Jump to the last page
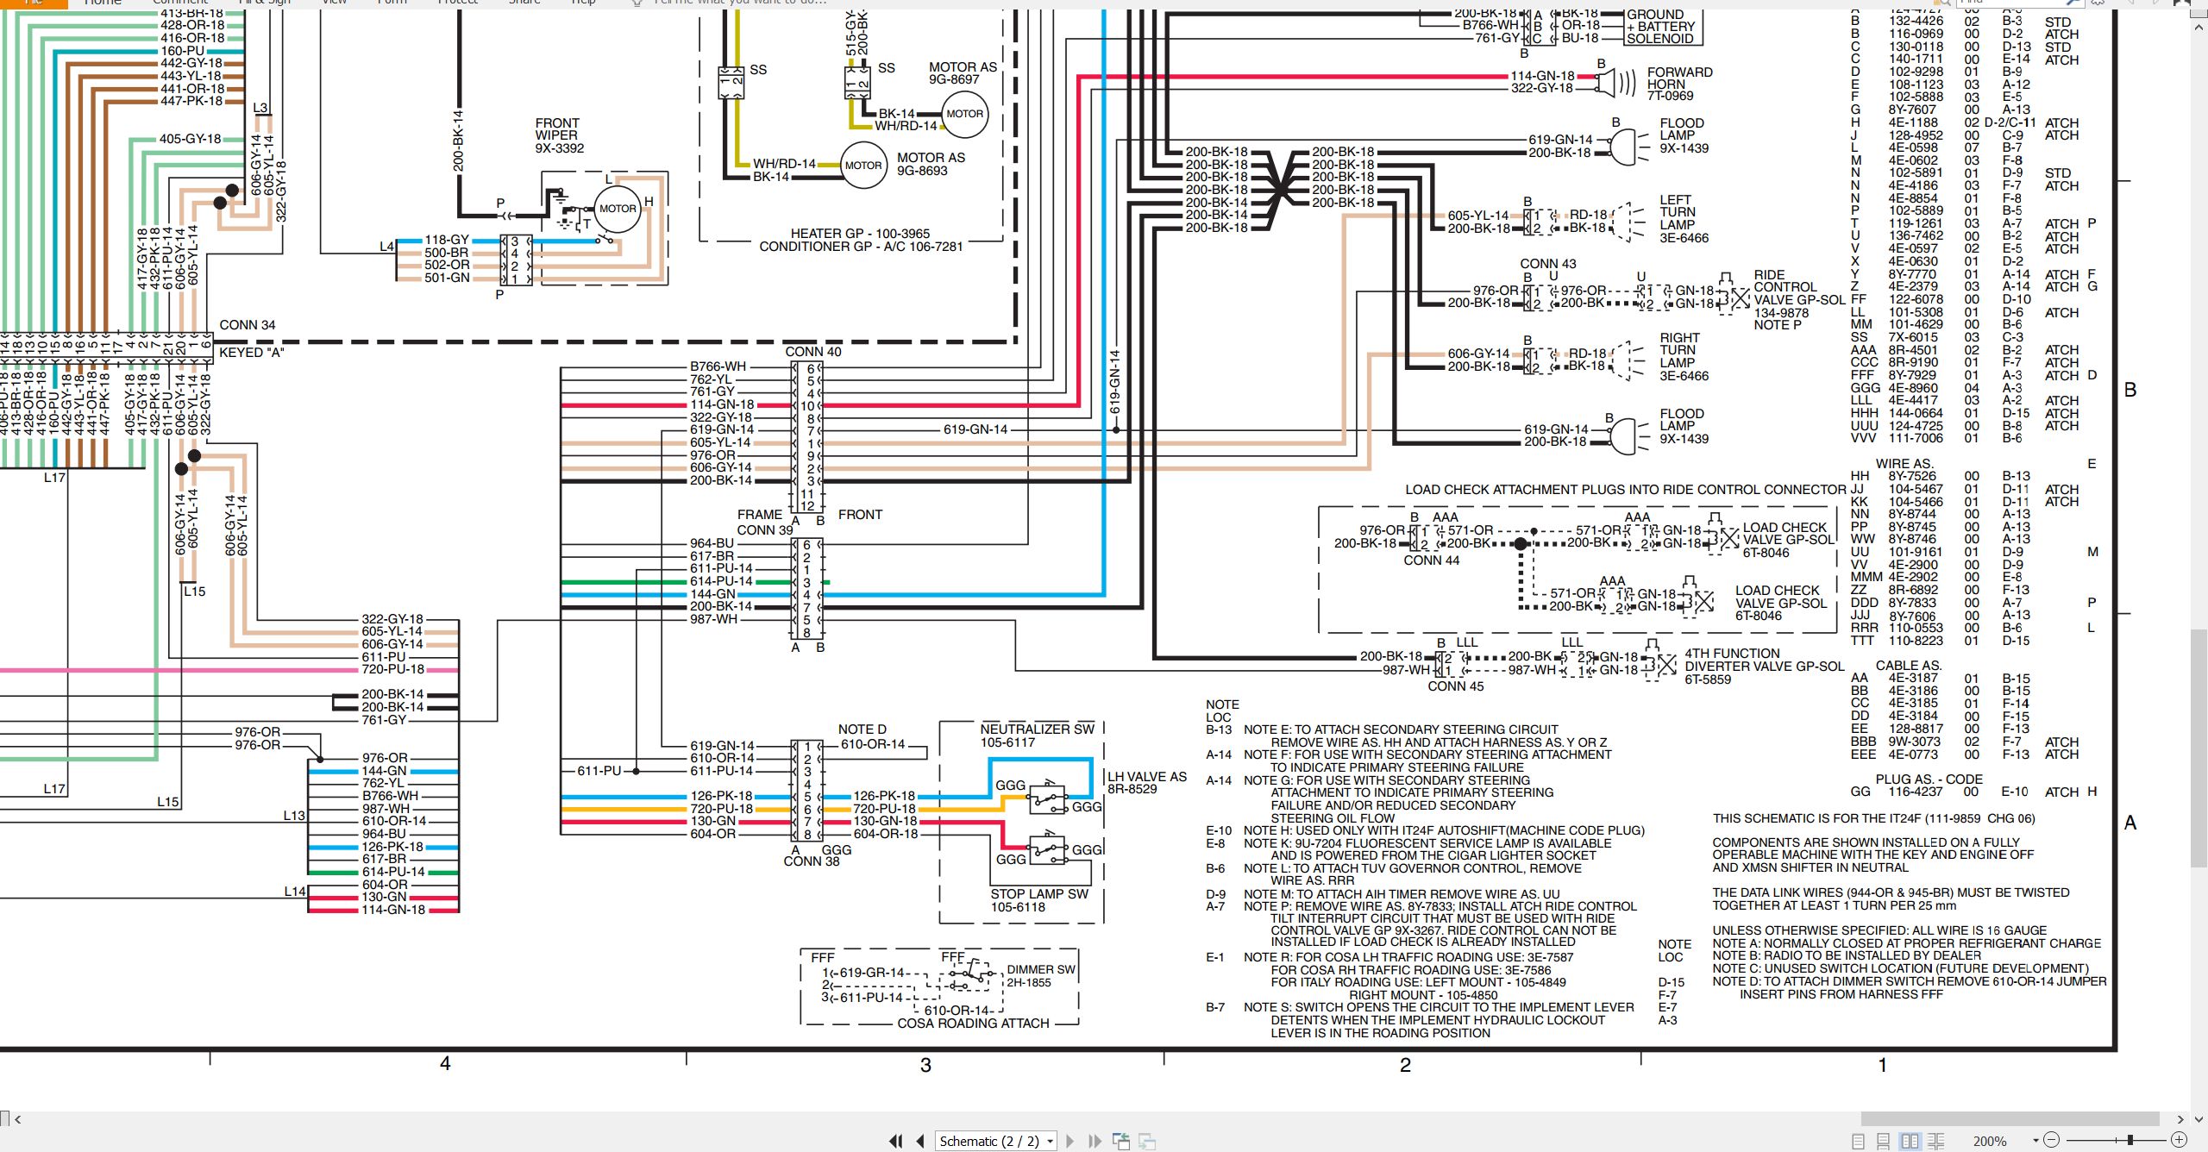The width and height of the screenshot is (2208, 1152). (x=1095, y=1141)
